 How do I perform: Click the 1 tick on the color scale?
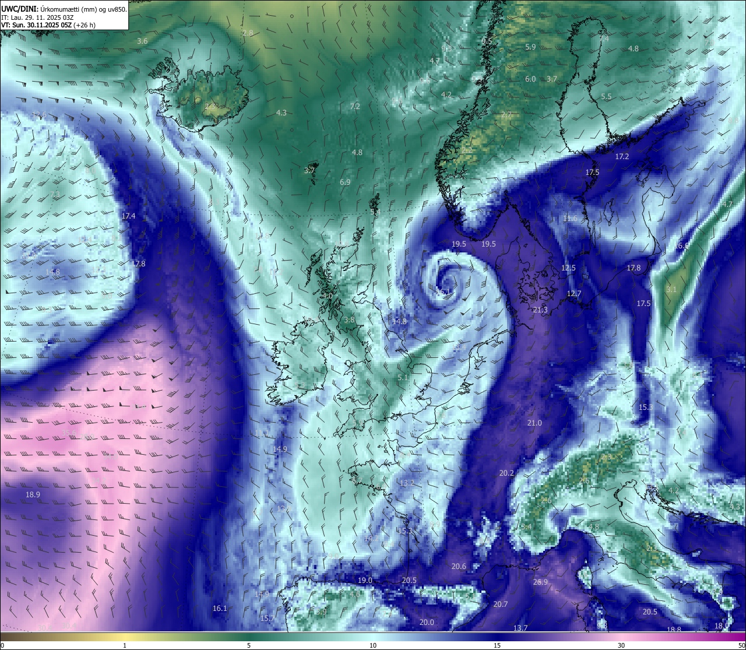click(124, 645)
